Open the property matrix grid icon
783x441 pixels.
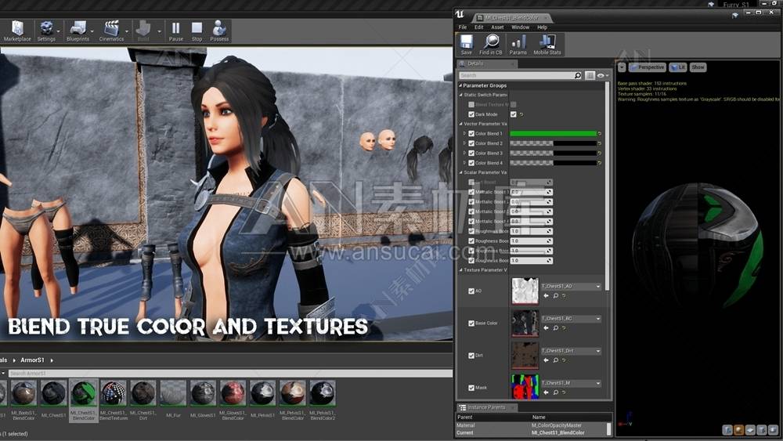pos(590,75)
